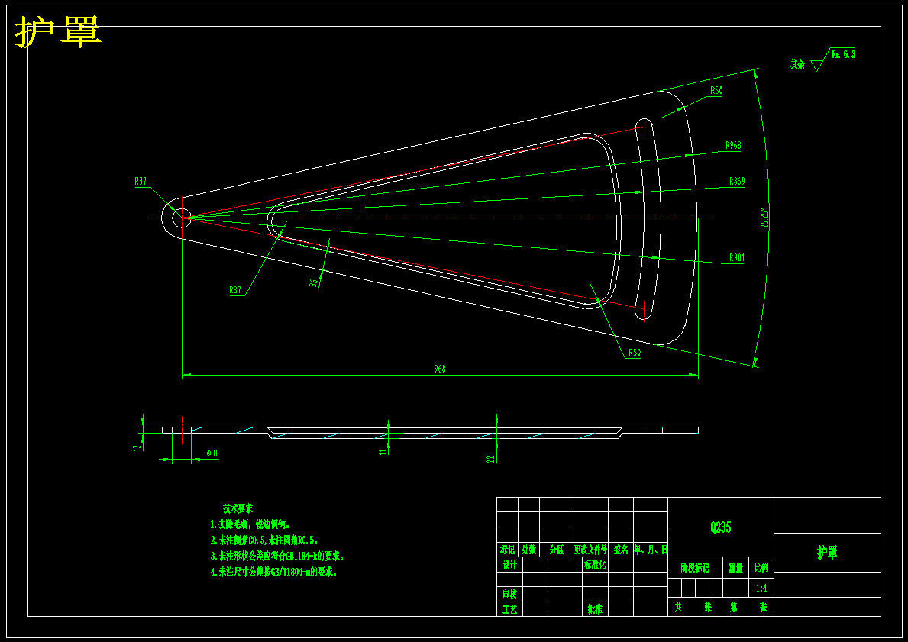Click the 设计 title block cell

click(x=509, y=564)
